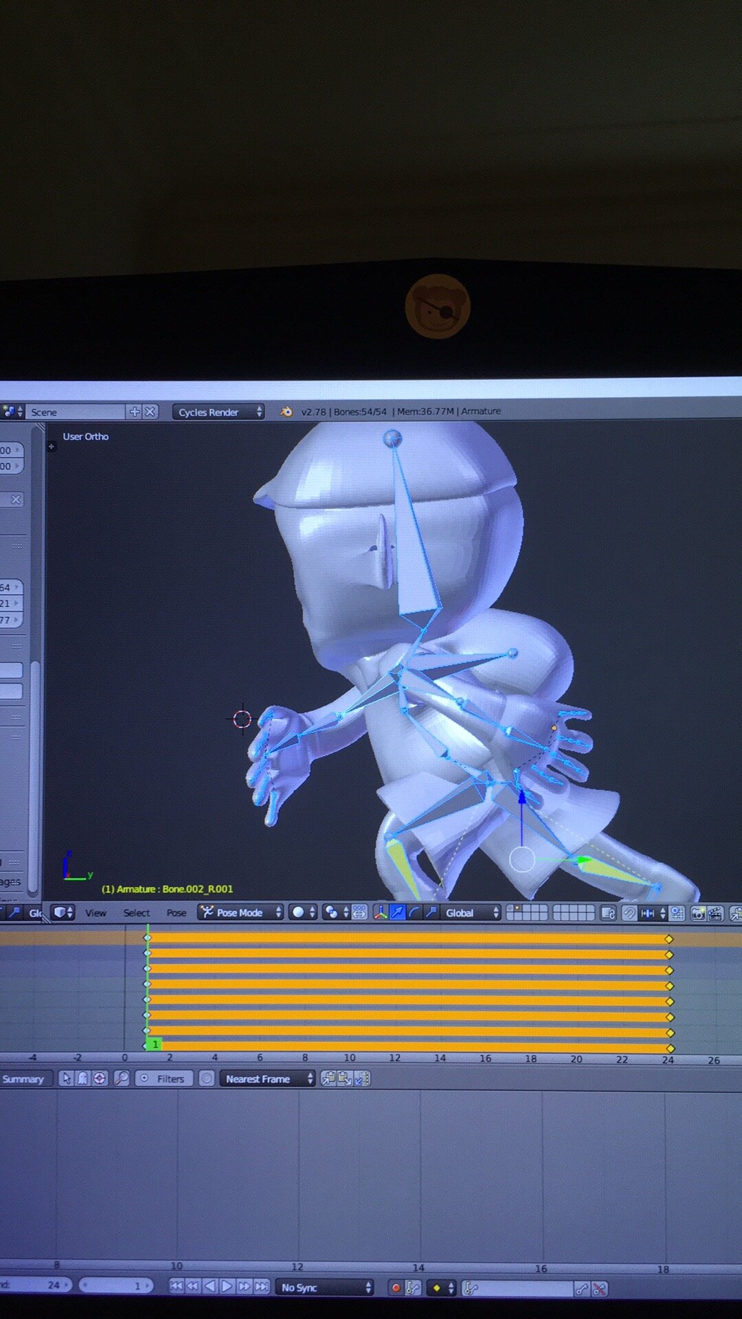The height and width of the screenshot is (1319, 742).
Task: Jump to the next keyframe
Action: coord(245,1287)
